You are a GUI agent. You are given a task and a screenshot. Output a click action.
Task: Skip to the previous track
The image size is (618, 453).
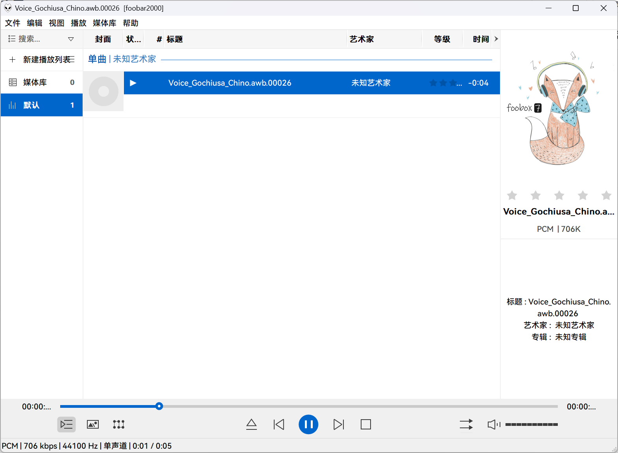click(x=279, y=424)
